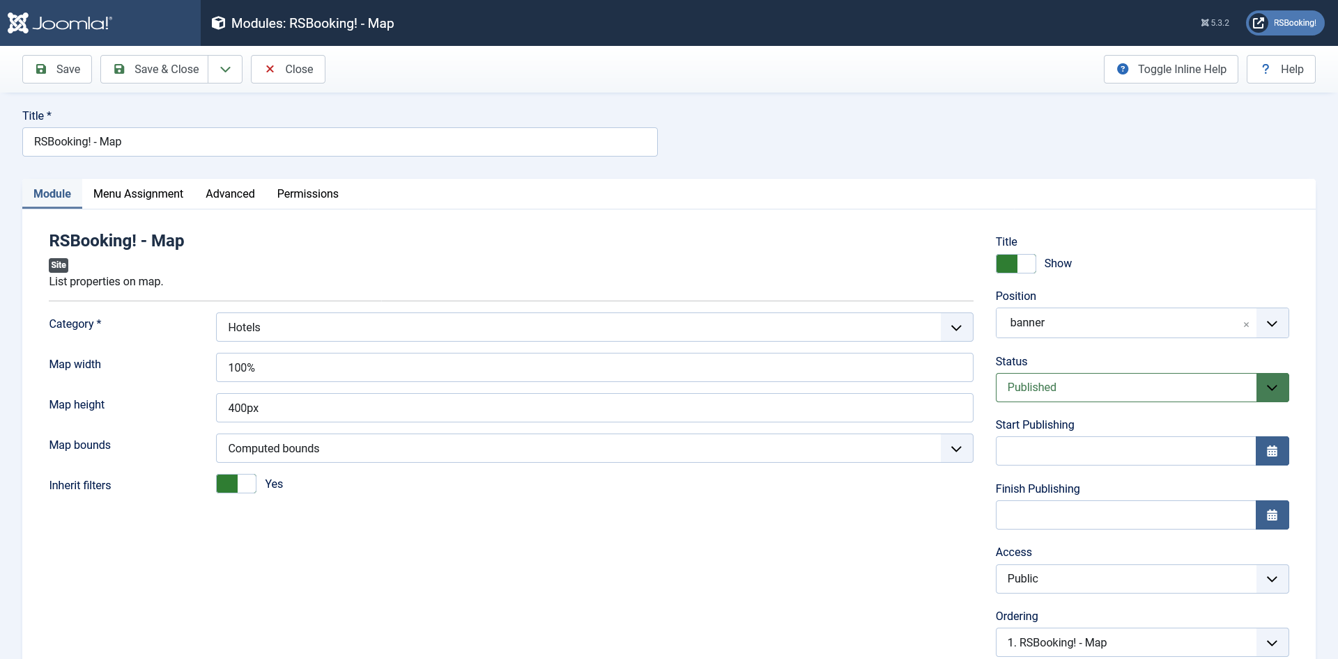This screenshot has height=659, width=1338.
Task: Click the 'List properties on map.' description
Action: (106, 281)
